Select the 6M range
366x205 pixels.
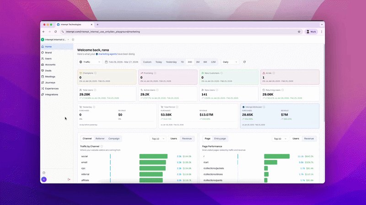coord(205,62)
